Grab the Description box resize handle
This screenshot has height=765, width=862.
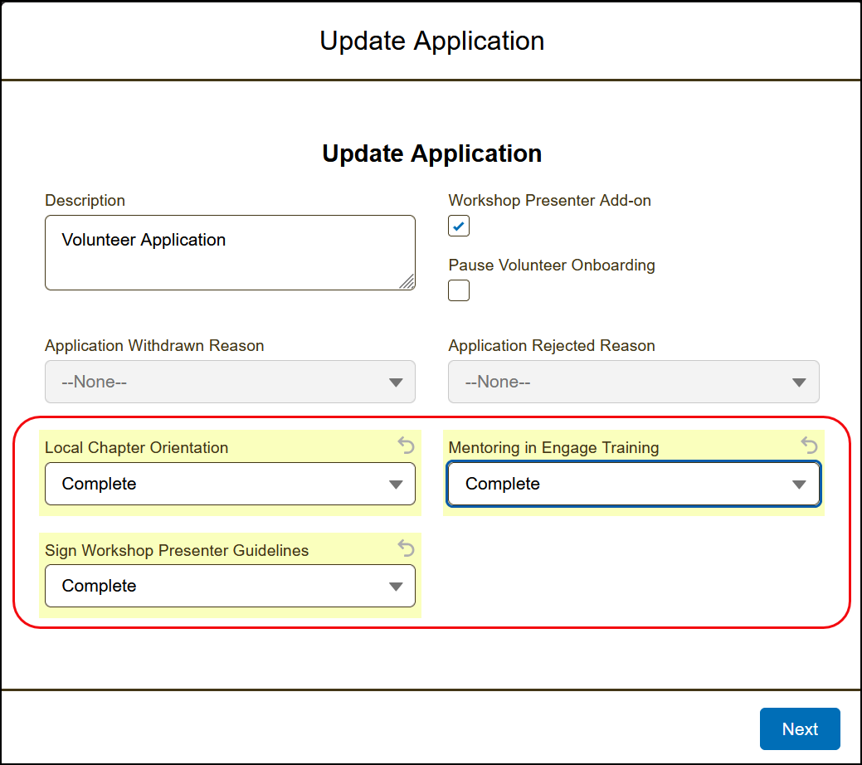click(407, 282)
